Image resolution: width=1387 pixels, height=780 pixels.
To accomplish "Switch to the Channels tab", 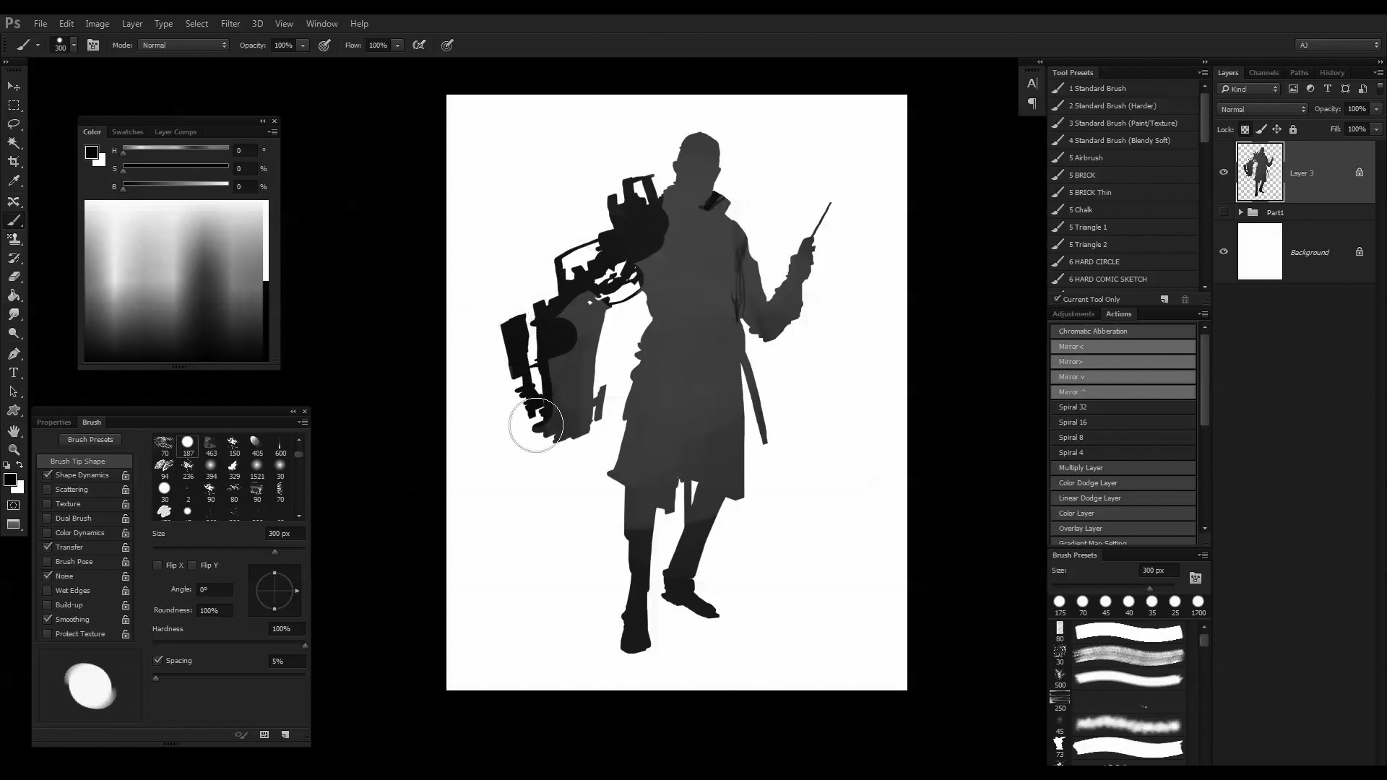I will [1263, 72].
